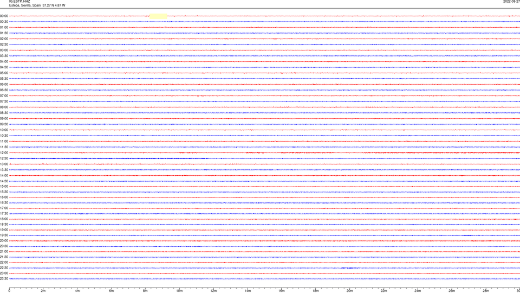Viewport: 520px width, 293px height.
Task: Click the '00:30' time row label
Action: 4,22
